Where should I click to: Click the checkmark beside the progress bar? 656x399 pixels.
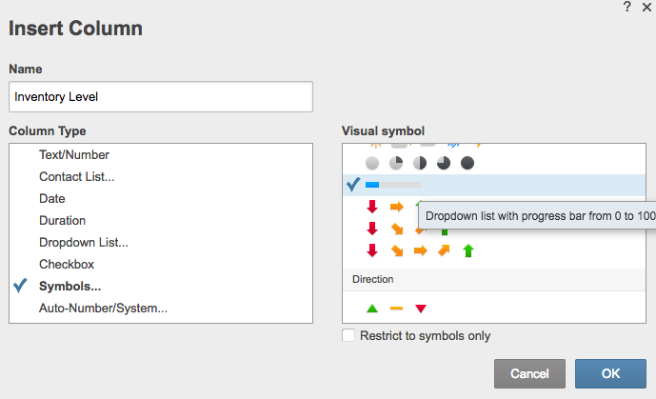pos(353,185)
